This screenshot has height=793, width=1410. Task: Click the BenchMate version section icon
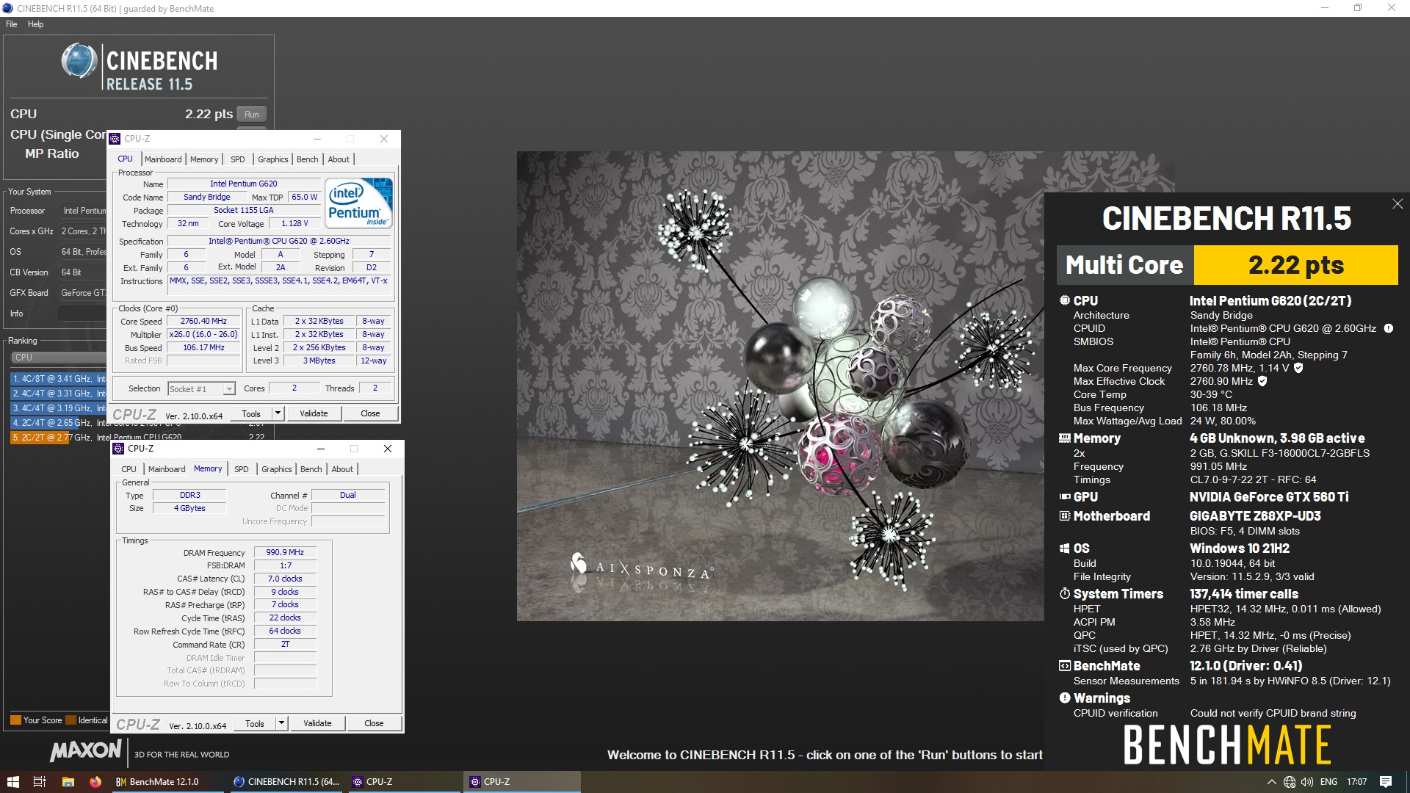pyautogui.click(x=1065, y=666)
